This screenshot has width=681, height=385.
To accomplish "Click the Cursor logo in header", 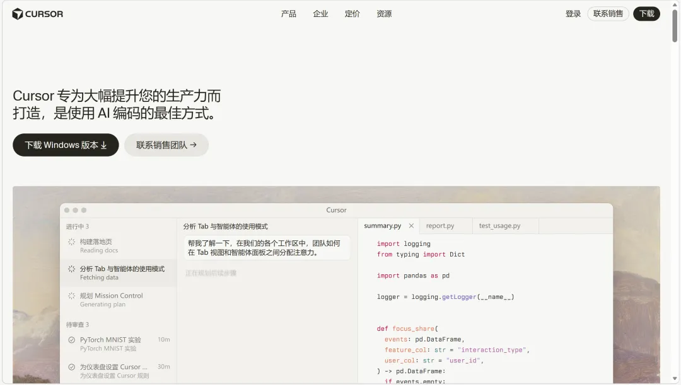I will (x=37, y=14).
